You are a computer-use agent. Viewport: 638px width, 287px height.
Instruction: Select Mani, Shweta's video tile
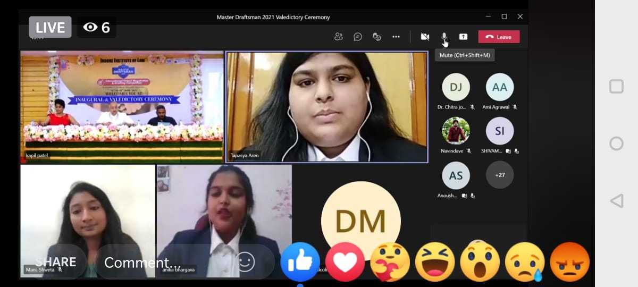tap(88, 220)
